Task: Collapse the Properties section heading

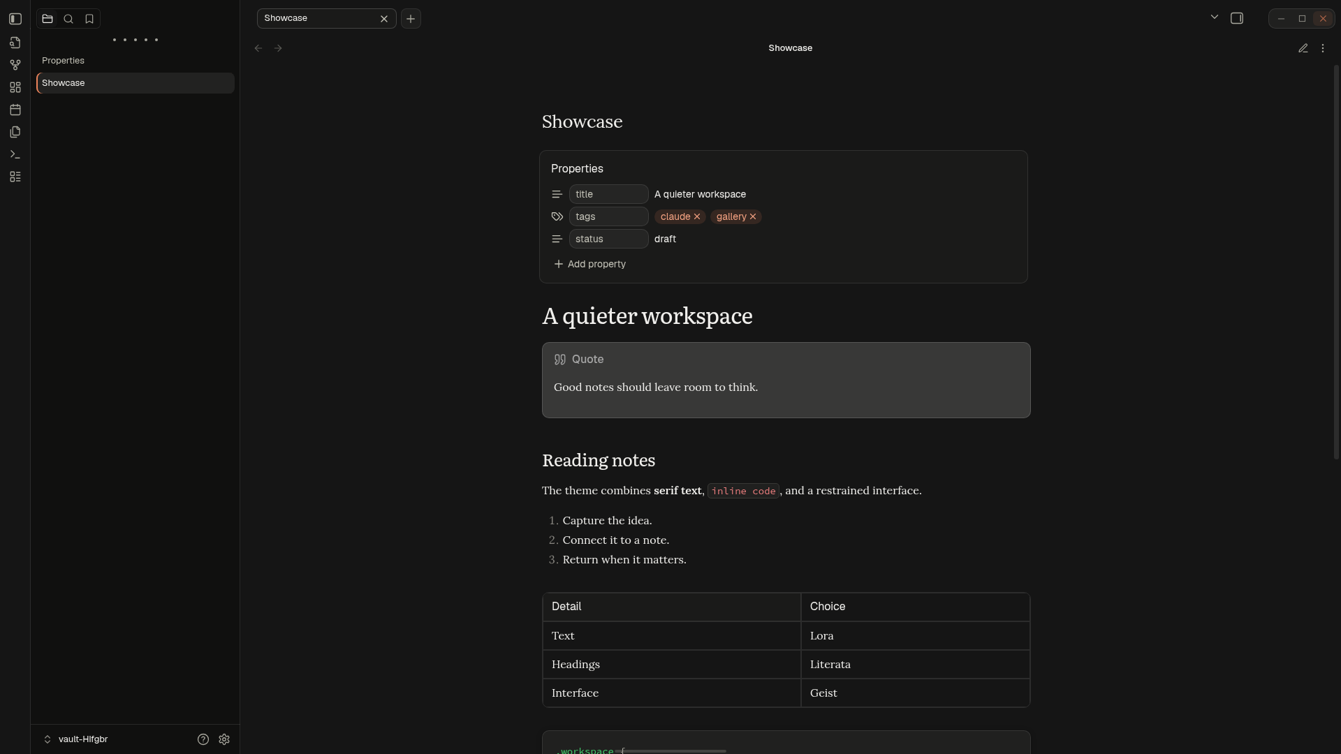Action: coord(577,169)
